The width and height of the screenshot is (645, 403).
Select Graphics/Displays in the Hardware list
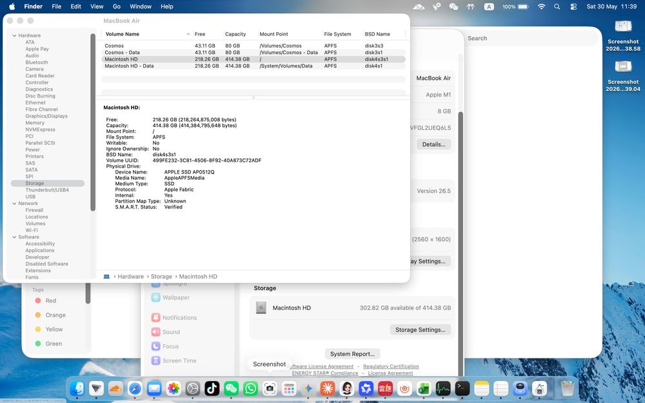click(46, 116)
